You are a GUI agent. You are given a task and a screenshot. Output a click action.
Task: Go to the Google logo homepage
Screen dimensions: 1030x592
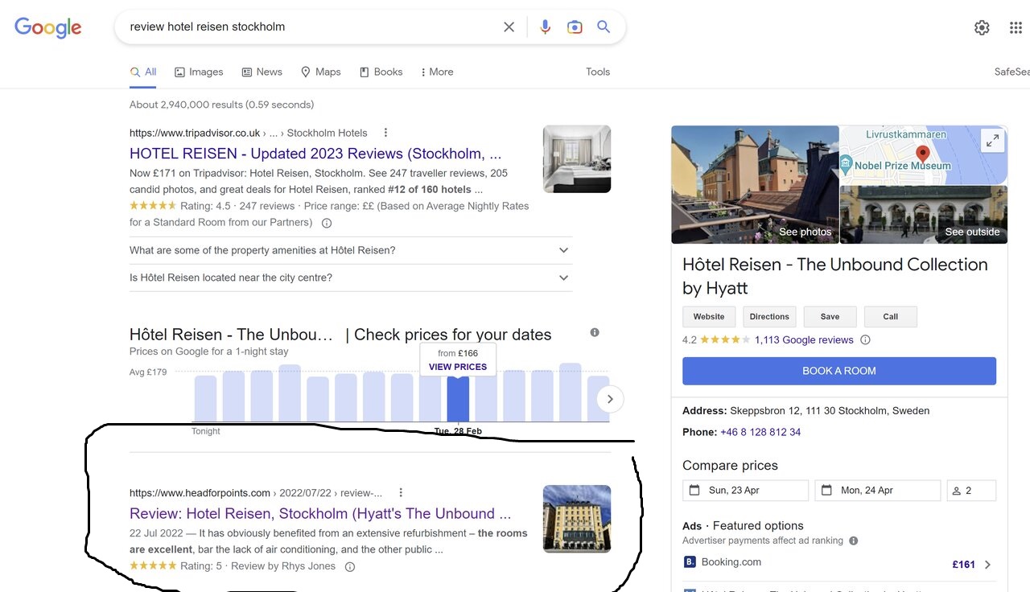(x=48, y=28)
